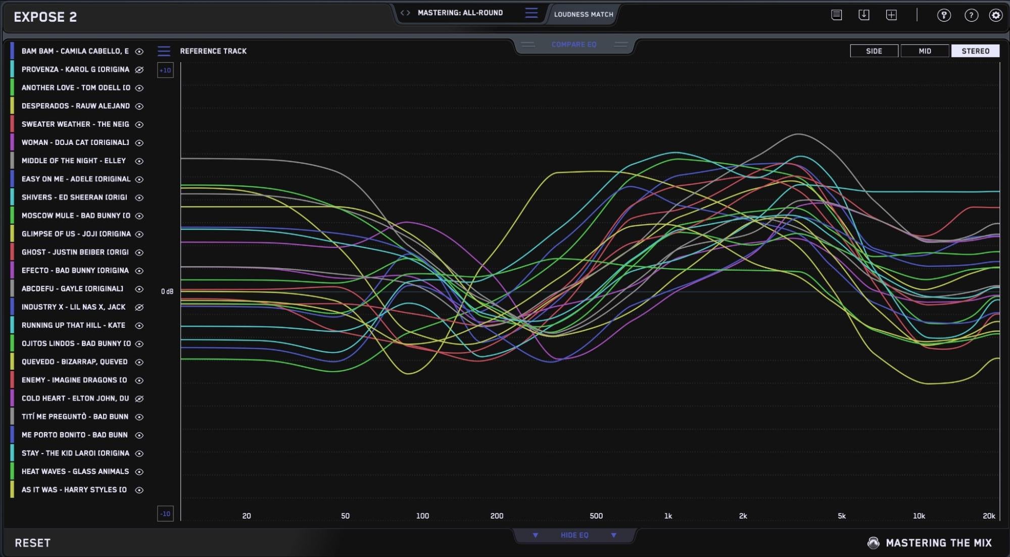Select Efecto - Bad Bunny track

pyautogui.click(x=75, y=270)
